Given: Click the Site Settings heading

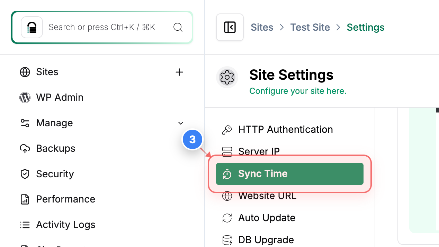Looking at the screenshot, I should (x=292, y=75).
